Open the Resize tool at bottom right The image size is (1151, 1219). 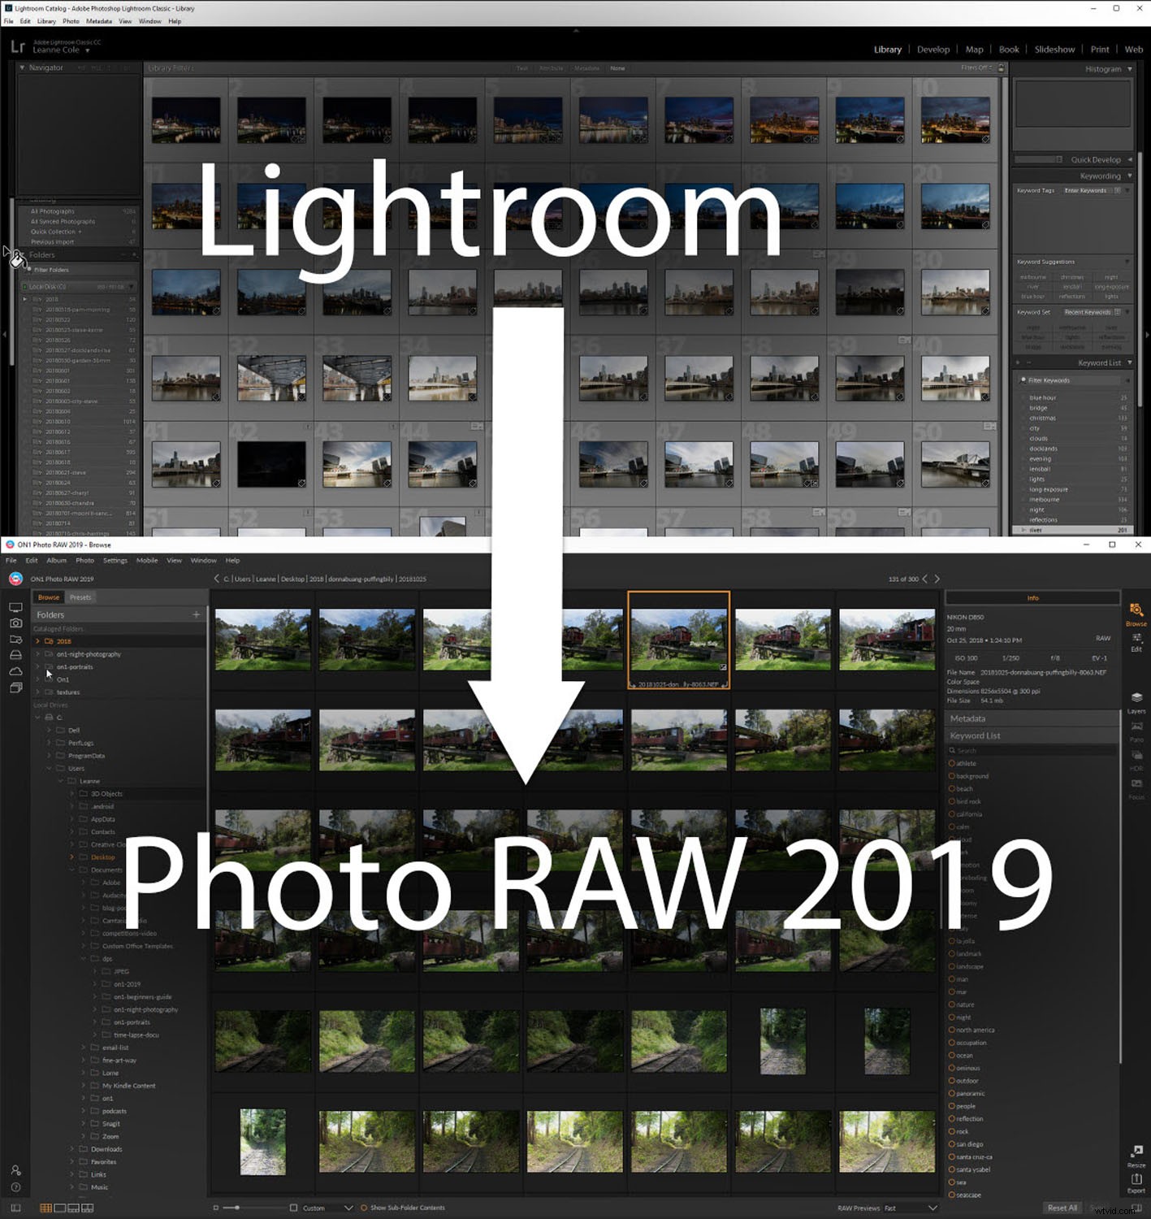pyautogui.click(x=1136, y=1149)
